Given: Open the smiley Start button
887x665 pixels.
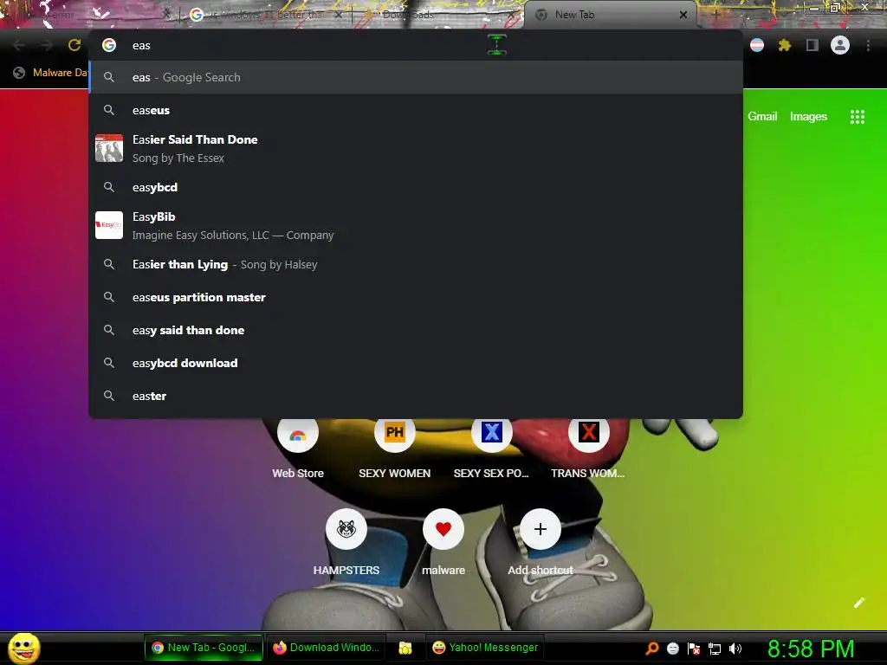Looking at the screenshot, I should pos(23,648).
